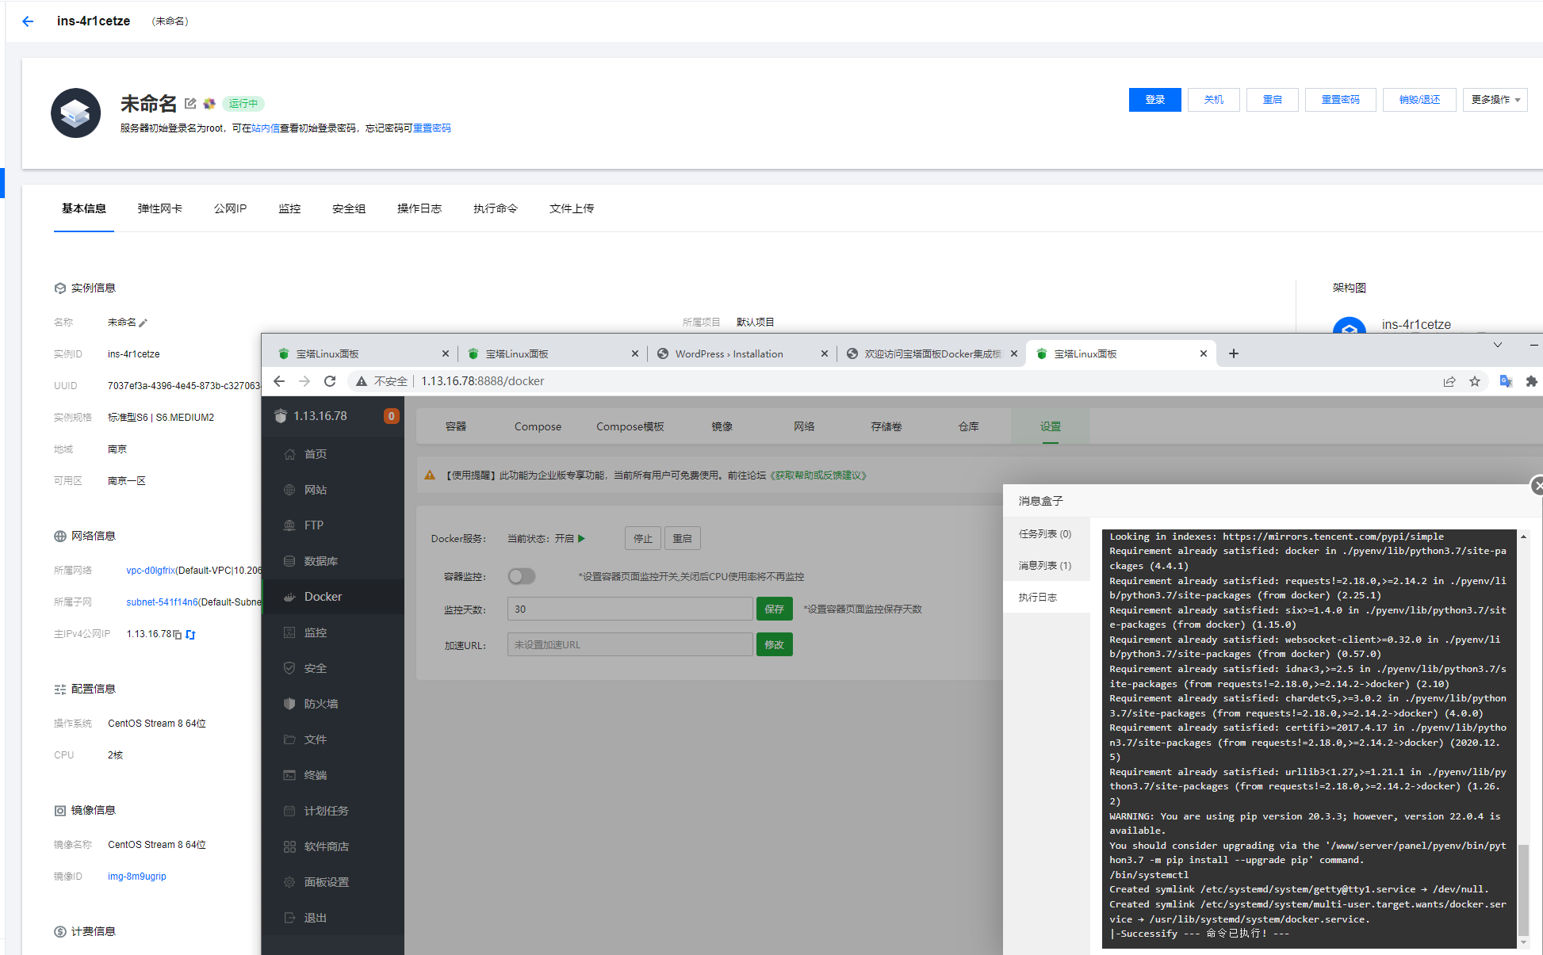Click the 重启 button in the console header
Screen dimensions: 1543x955
click(1273, 100)
